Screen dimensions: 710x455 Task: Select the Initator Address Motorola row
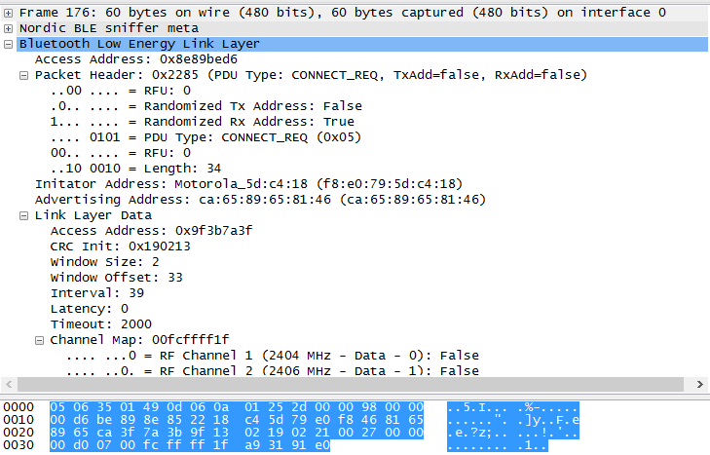click(248, 184)
